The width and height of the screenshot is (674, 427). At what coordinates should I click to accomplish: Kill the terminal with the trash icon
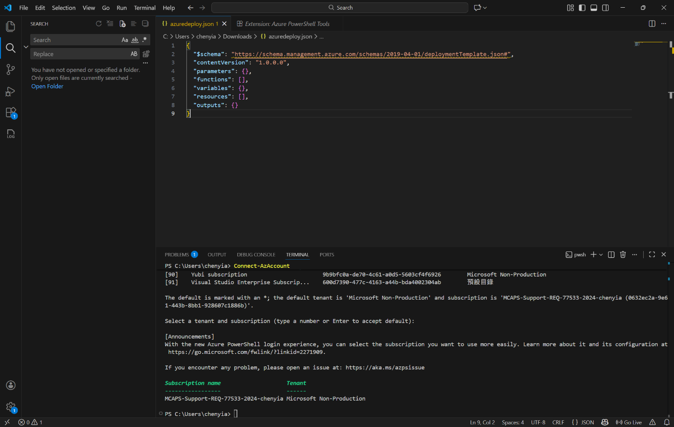click(x=623, y=254)
